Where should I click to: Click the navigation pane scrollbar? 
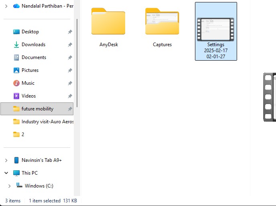pyautogui.click(x=77, y=63)
